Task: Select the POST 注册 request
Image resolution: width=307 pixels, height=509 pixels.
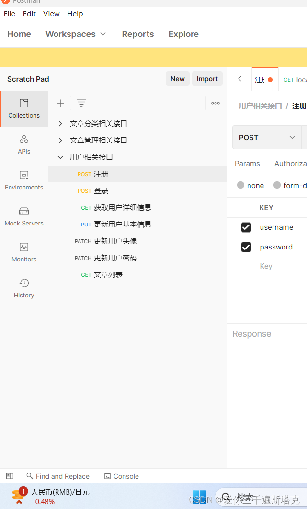Action: coord(137,174)
